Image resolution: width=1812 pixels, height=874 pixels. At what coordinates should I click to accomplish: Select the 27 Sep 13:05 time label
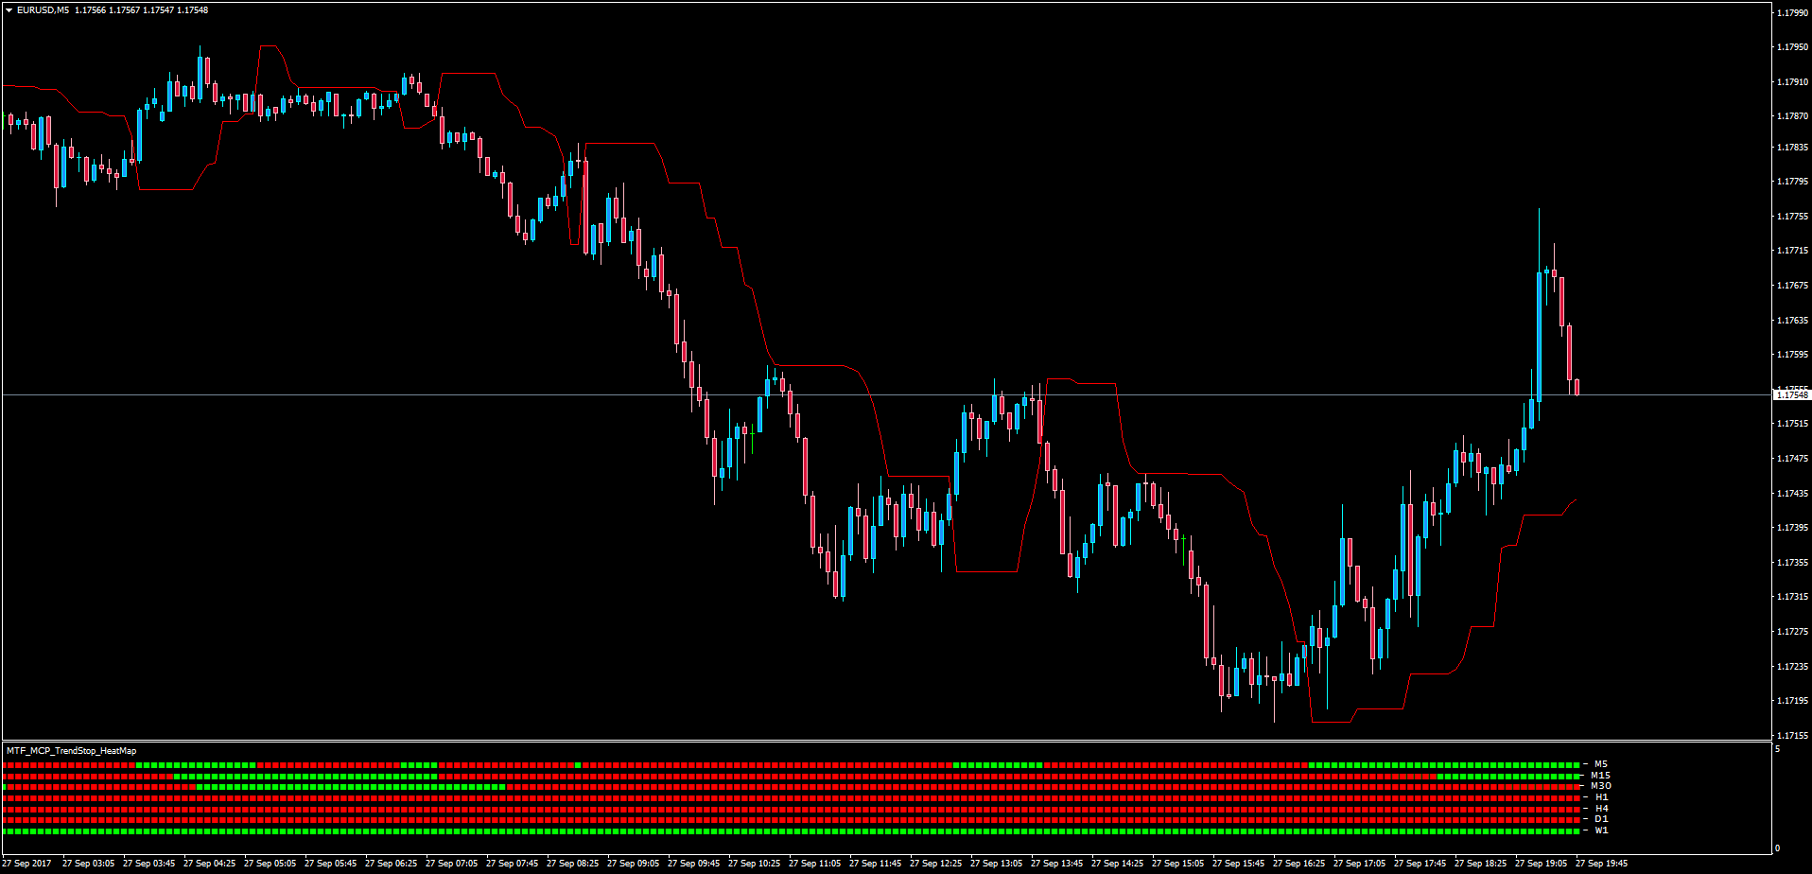(996, 864)
